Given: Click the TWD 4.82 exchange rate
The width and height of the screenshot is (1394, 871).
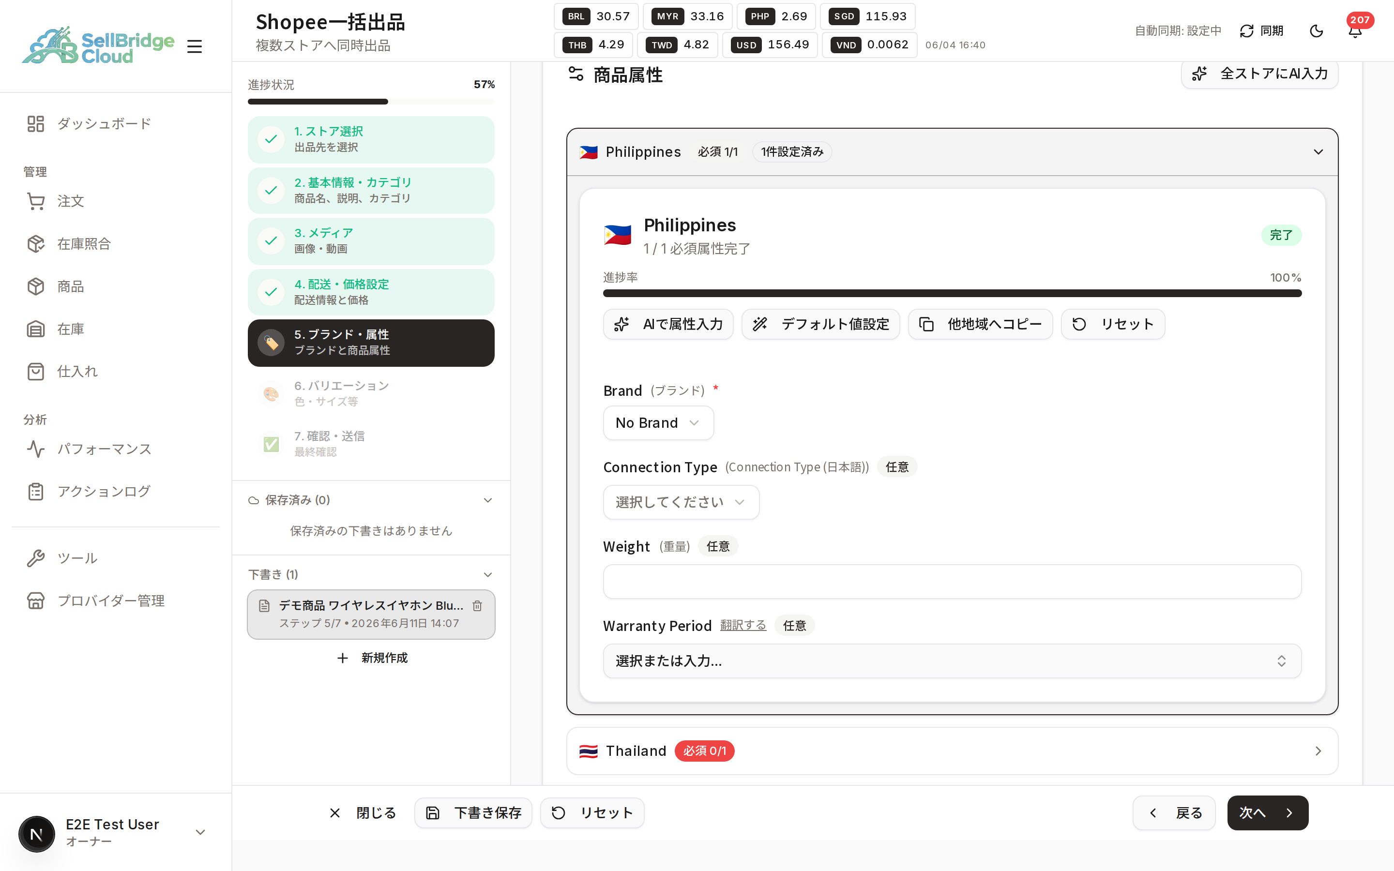Looking at the screenshot, I should [678, 45].
